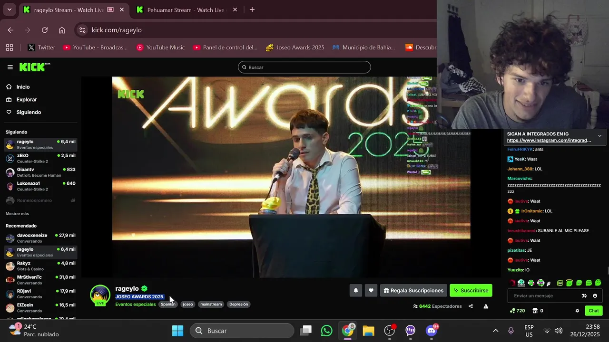Click the browser back arrow

10,30
